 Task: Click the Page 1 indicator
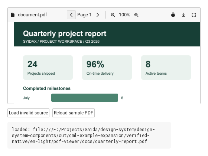[x=84, y=15]
